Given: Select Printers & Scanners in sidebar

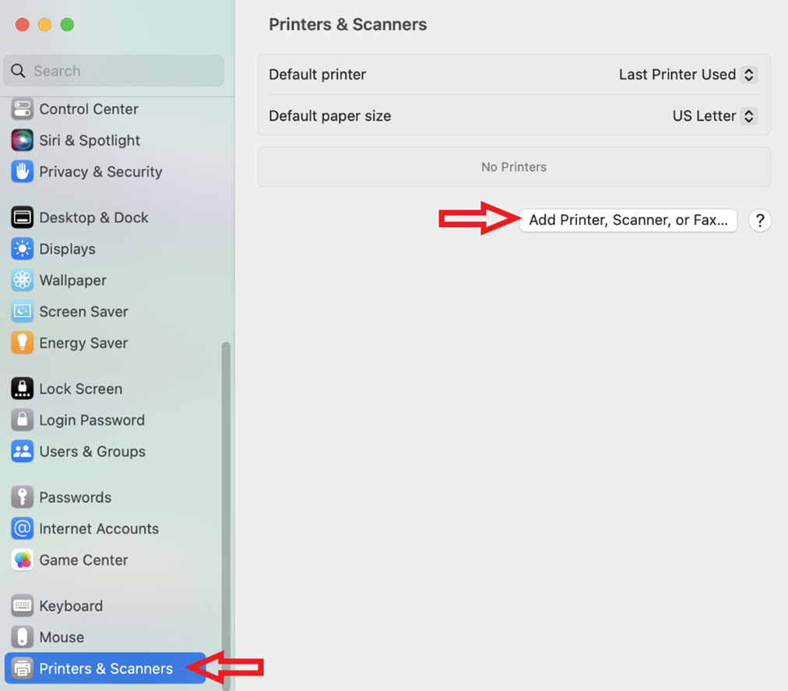Looking at the screenshot, I should (104, 668).
